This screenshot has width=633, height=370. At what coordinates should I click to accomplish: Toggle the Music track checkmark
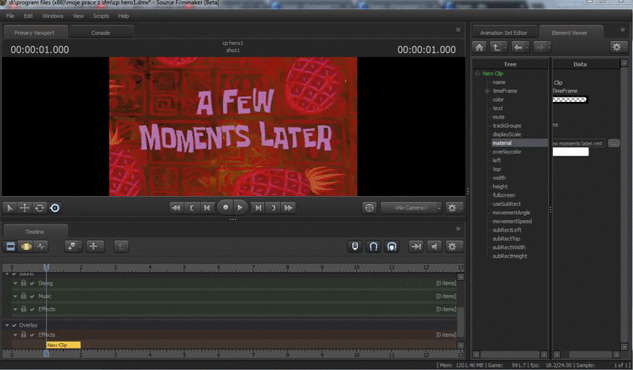pyautogui.click(x=32, y=296)
